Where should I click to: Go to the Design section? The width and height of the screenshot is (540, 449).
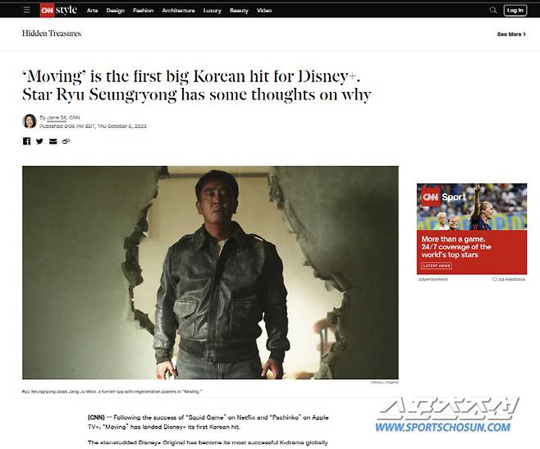coord(116,11)
